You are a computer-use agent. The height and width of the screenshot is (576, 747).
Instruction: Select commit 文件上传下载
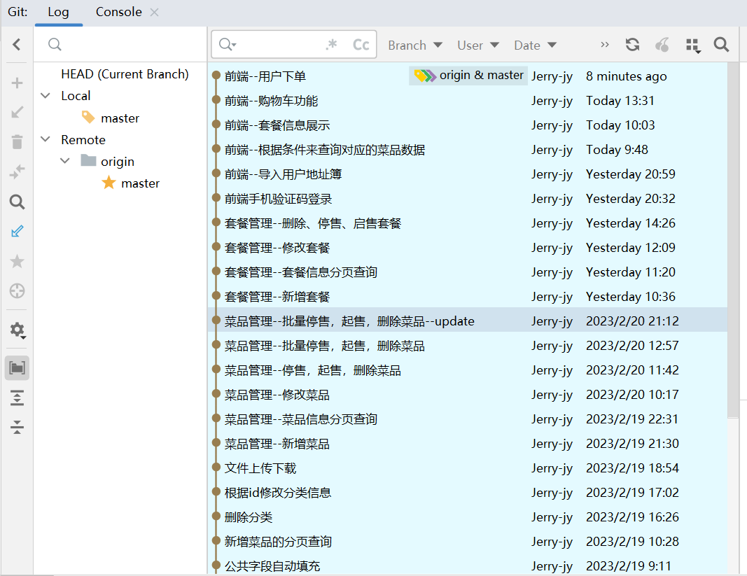tap(468, 469)
